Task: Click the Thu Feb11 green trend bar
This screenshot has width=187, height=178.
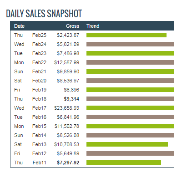Action: [x=124, y=163]
